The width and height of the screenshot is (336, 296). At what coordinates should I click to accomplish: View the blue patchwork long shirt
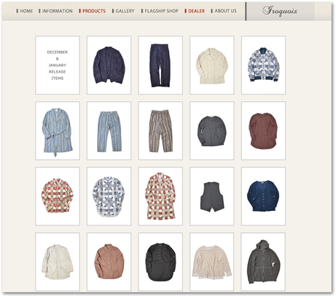coord(109,196)
